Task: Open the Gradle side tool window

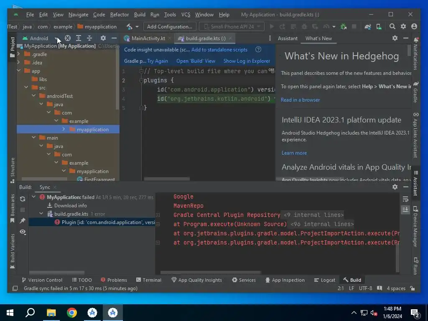Action: pos(415,92)
